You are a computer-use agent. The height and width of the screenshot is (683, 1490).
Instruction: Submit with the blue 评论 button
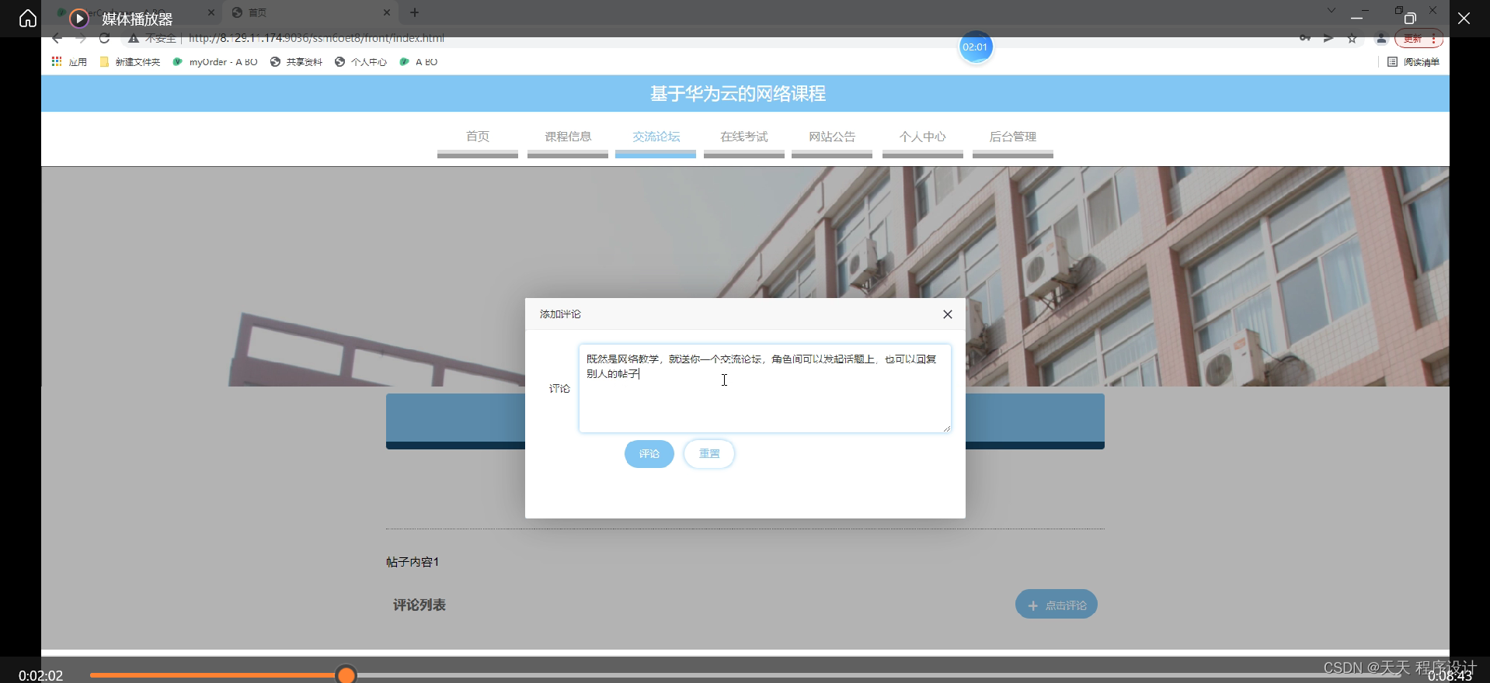[x=649, y=454]
